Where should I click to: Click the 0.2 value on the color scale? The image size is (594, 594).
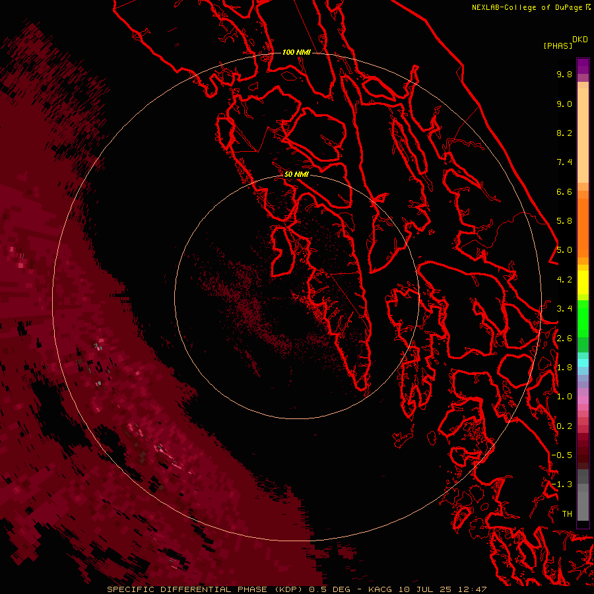[x=564, y=426]
